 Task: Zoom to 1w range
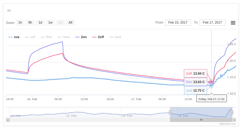pos(50,23)
